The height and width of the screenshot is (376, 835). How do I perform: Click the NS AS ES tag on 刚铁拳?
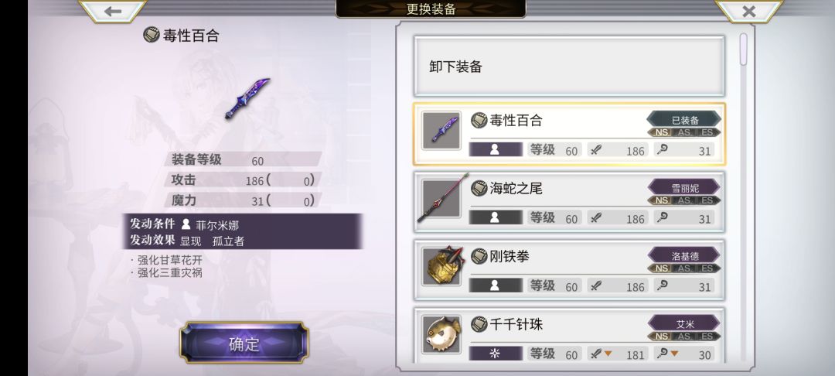(x=683, y=268)
